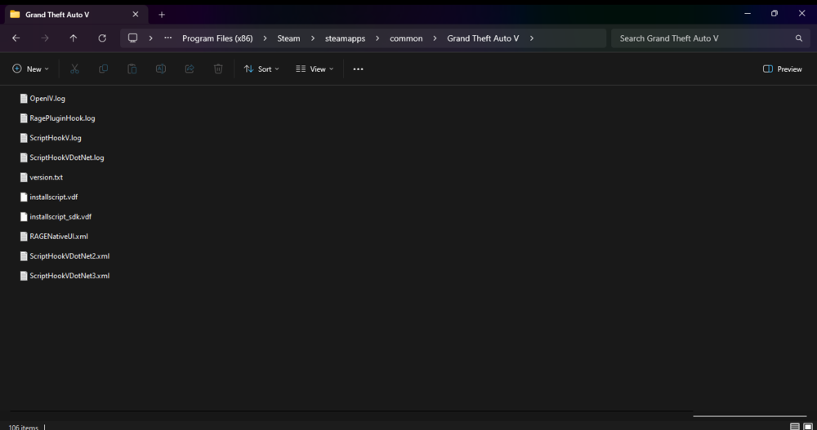817x430 pixels.
Task: Open the New dropdown menu
Action: point(31,69)
